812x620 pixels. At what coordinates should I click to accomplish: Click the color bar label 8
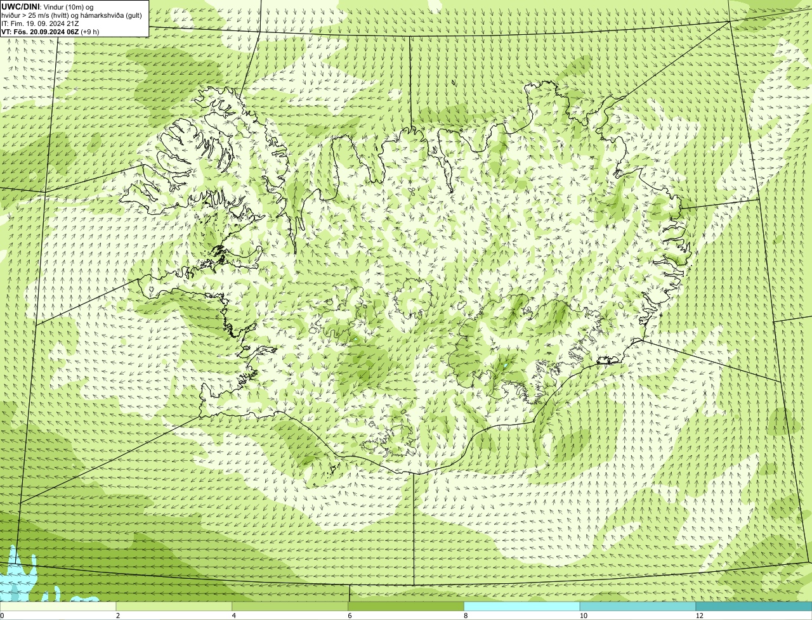(x=466, y=616)
